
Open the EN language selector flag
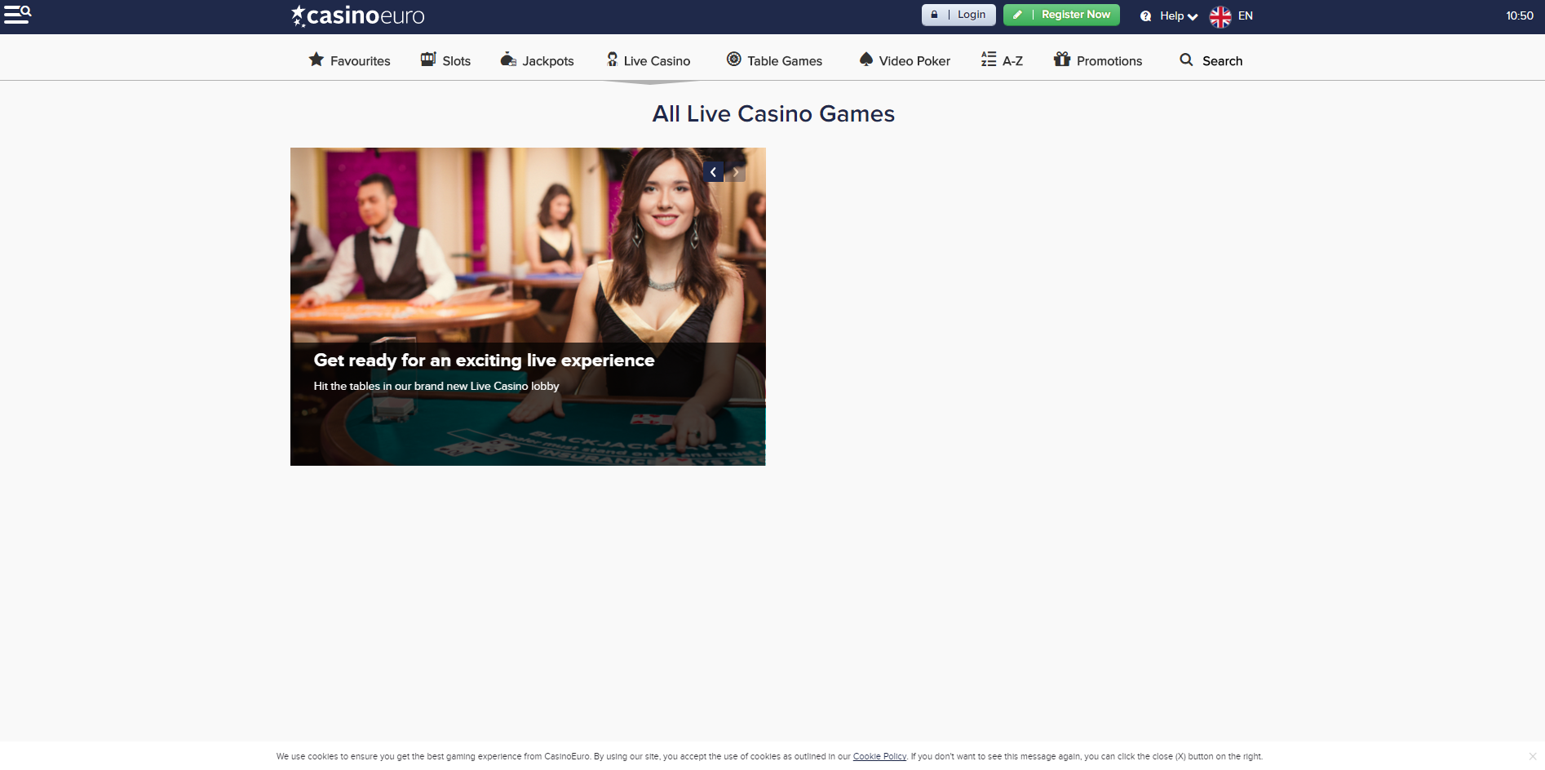click(1220, 16)
